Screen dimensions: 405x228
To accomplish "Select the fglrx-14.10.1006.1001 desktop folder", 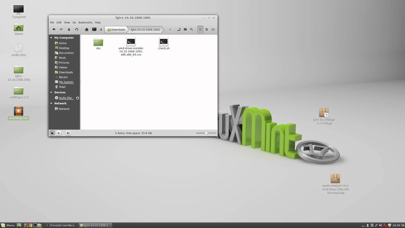I will pos(19,73).
